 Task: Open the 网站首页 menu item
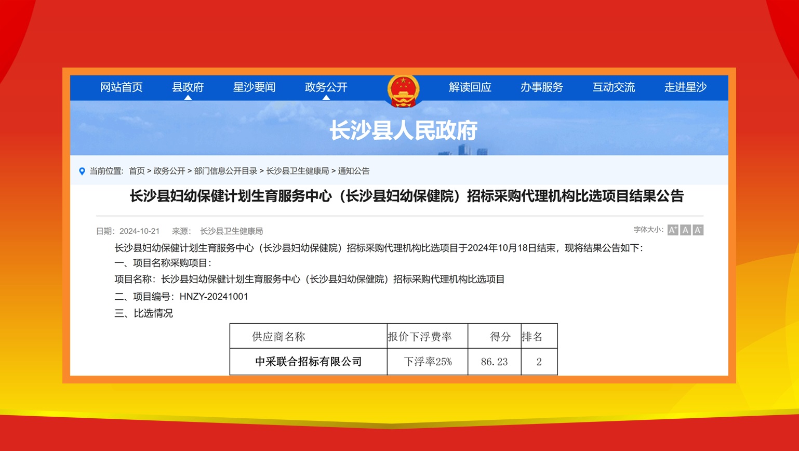tap(122, 87)
